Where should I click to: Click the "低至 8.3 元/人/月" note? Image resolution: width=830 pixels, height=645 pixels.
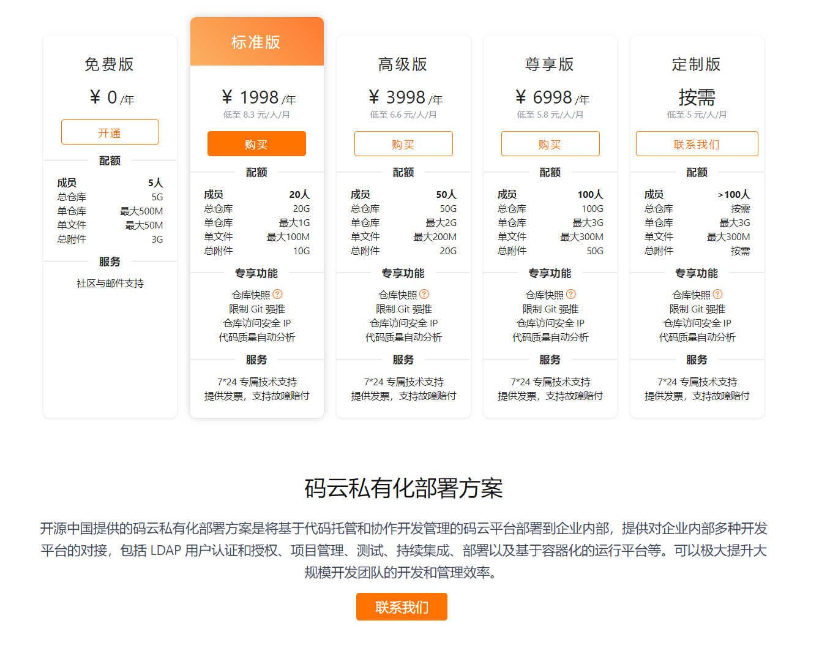pyautogui.click(x=256, y=115)
